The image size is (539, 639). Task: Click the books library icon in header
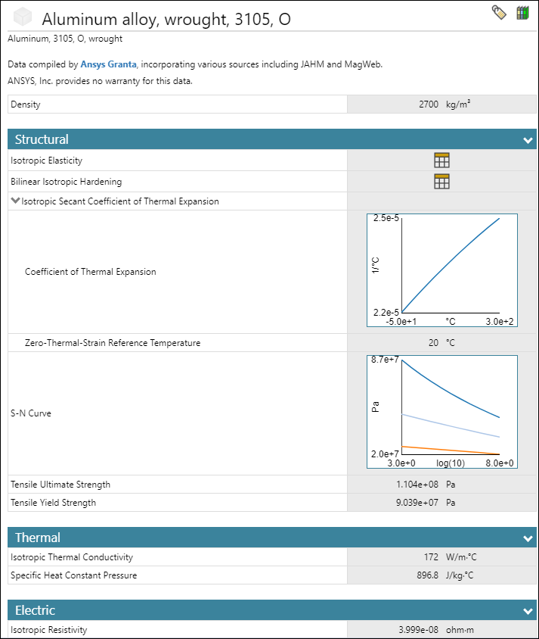[x=522, y=13]
